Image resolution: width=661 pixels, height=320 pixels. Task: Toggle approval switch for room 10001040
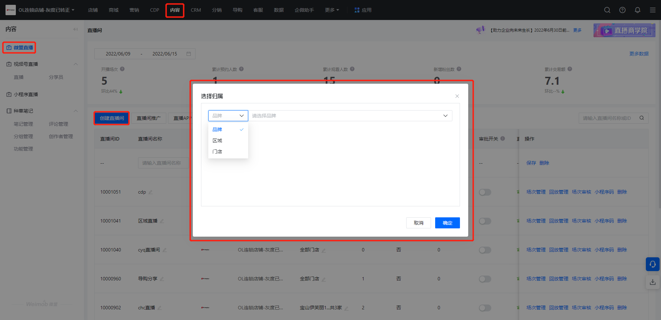pyautogui.click(x=485, y=250)
